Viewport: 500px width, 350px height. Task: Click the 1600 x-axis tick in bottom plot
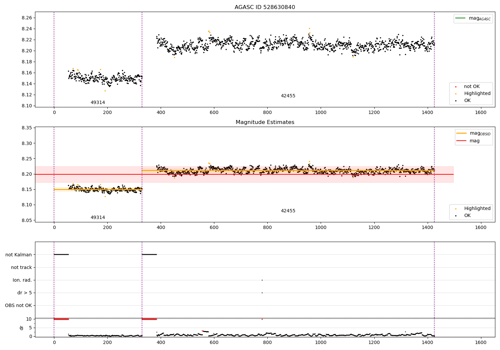point(481,342)
